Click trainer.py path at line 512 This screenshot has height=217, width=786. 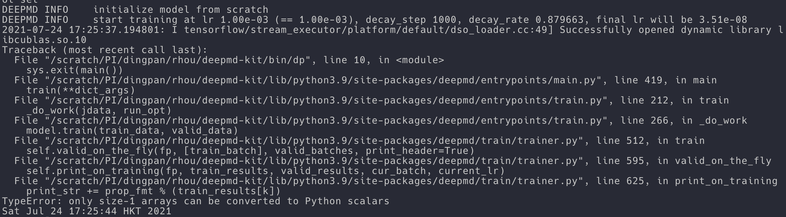click(x=314, y=141)
